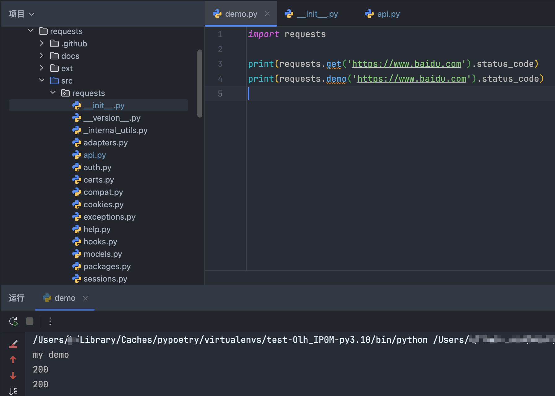Click the clear console output icon
This screenshot has width=555, height=396.
point(13,344)
